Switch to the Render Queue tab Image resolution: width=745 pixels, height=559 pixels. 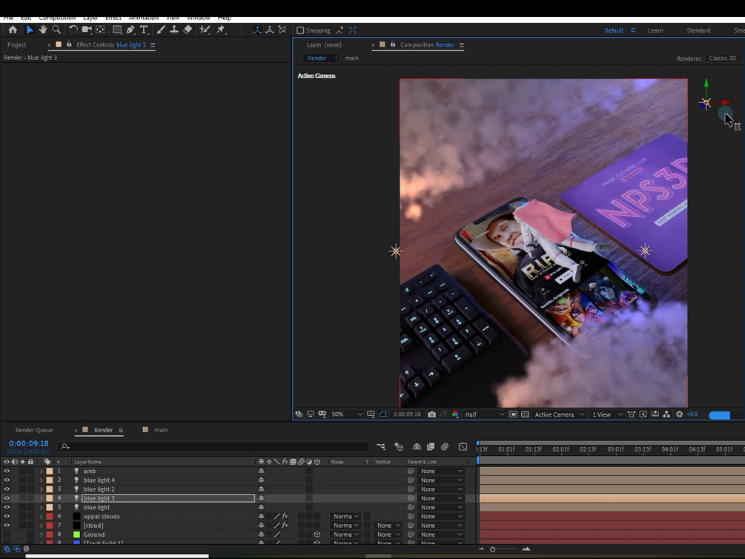[34, 430]
